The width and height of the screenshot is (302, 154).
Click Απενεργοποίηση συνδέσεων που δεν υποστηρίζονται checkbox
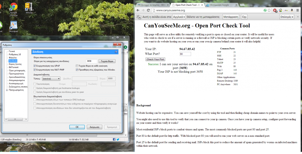coord(35,108)
